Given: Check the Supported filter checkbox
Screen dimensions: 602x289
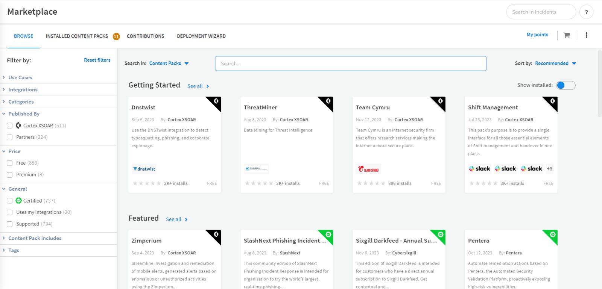Looking at the screenshot, I should point(10,224).
